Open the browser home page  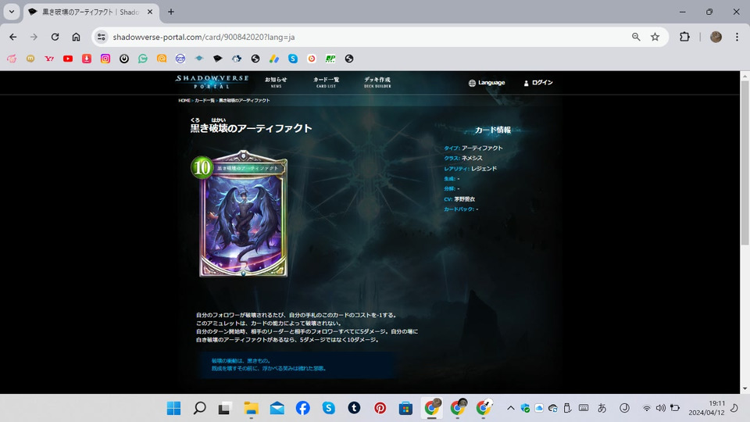[76, 37]
